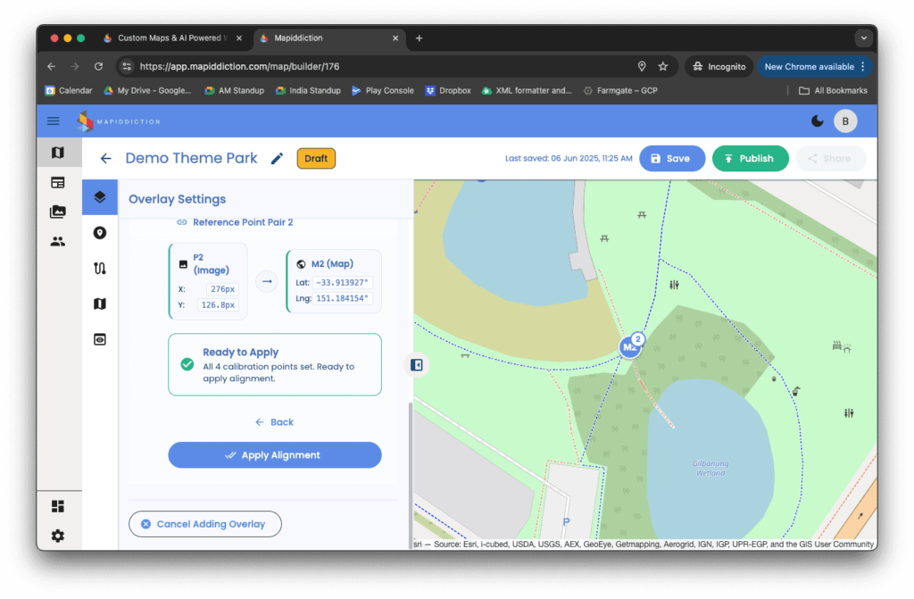This screenshot has width=914, height=599.
Task: Click the pencil icon beside Demo Theme Park
Action: [277, 159]
